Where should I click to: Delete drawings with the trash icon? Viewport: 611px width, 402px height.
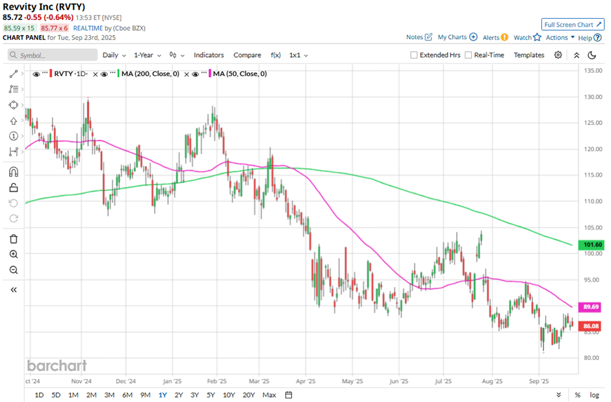(x=14, y=239)
